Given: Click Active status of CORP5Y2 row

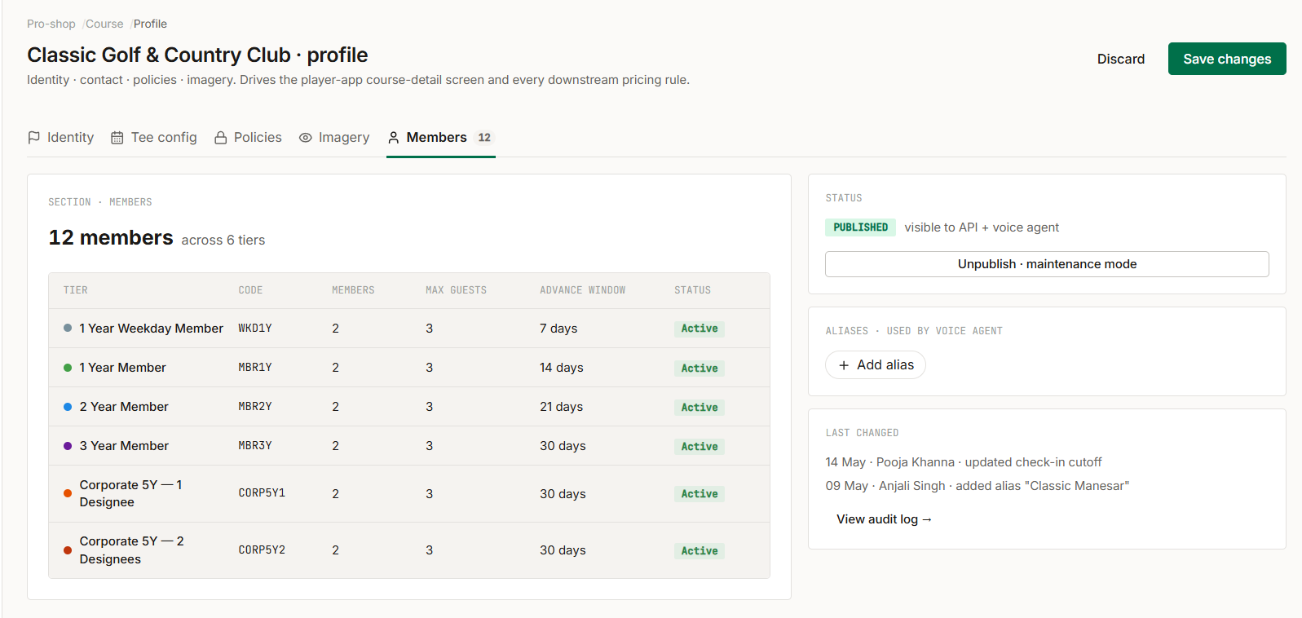Looking at the screenshot, I should [x=700, y=551].
